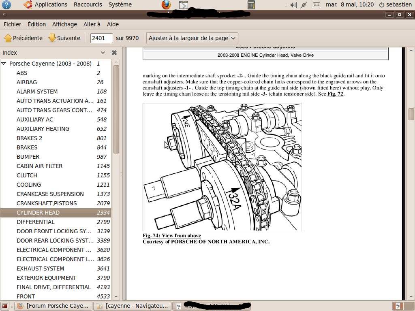Click the workspace switcher icon in the taskbar
415x311 pixels.
point(398,306)
